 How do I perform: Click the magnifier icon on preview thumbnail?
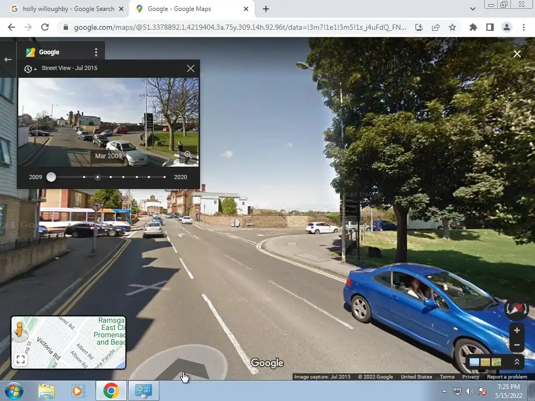click(188, 156)
